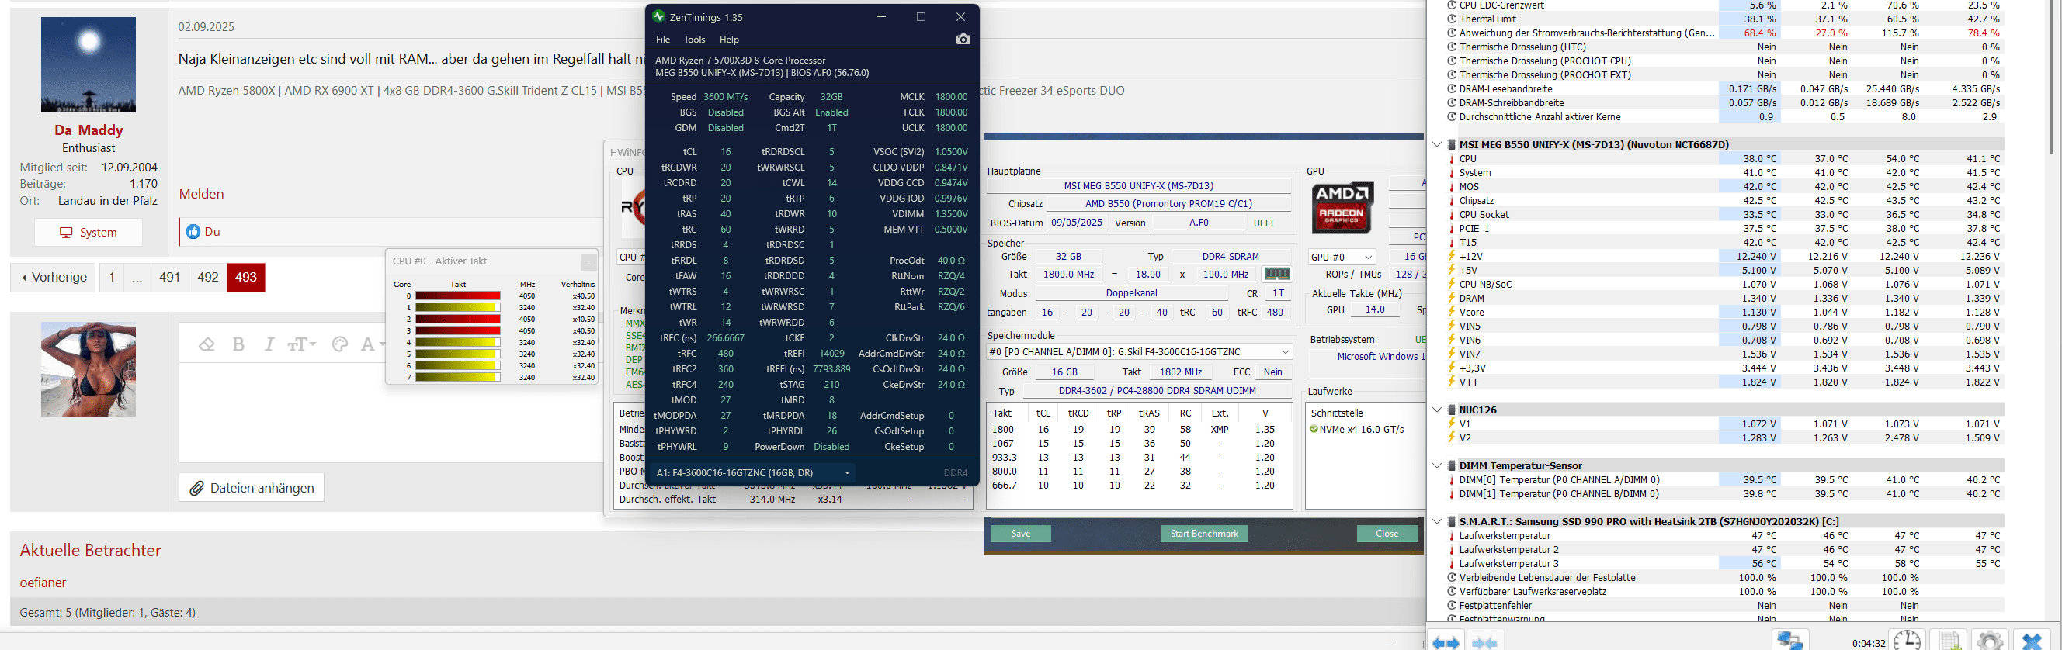Click the +12V voltage lightning icon
Image resolution: width=2062 pixels, height=650 pixels.
[1451, 257]
